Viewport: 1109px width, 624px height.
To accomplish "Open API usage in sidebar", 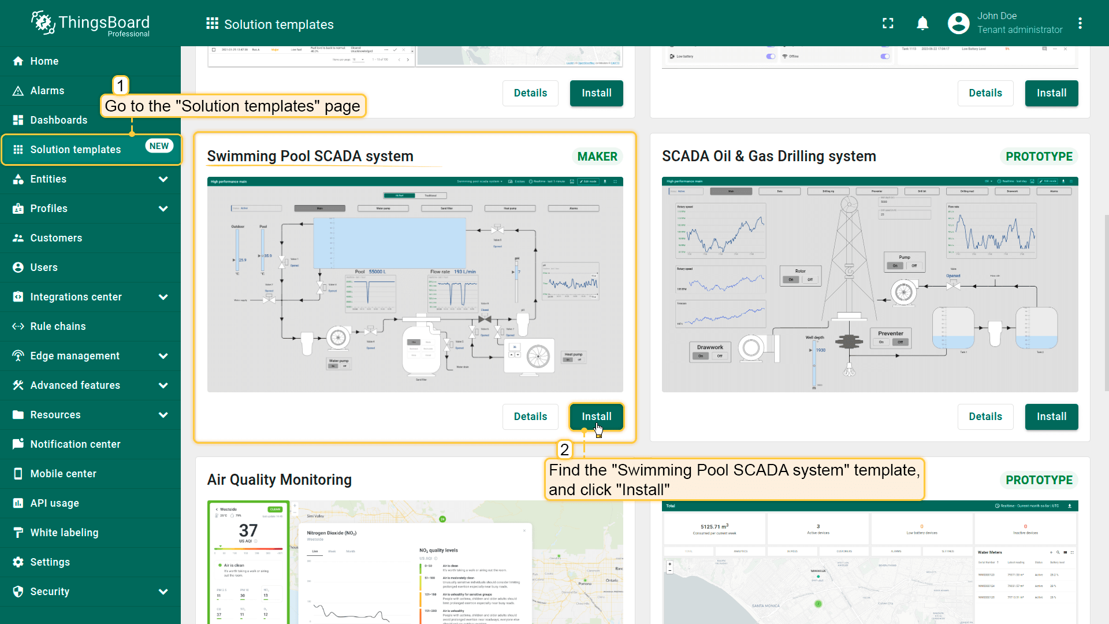I will pyautogui.click(x=54, y=503).
